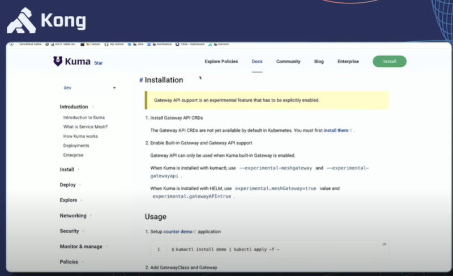453x276 pixels.
Task: Open the Blog navigation item
Action: click(x=319, y=62)
